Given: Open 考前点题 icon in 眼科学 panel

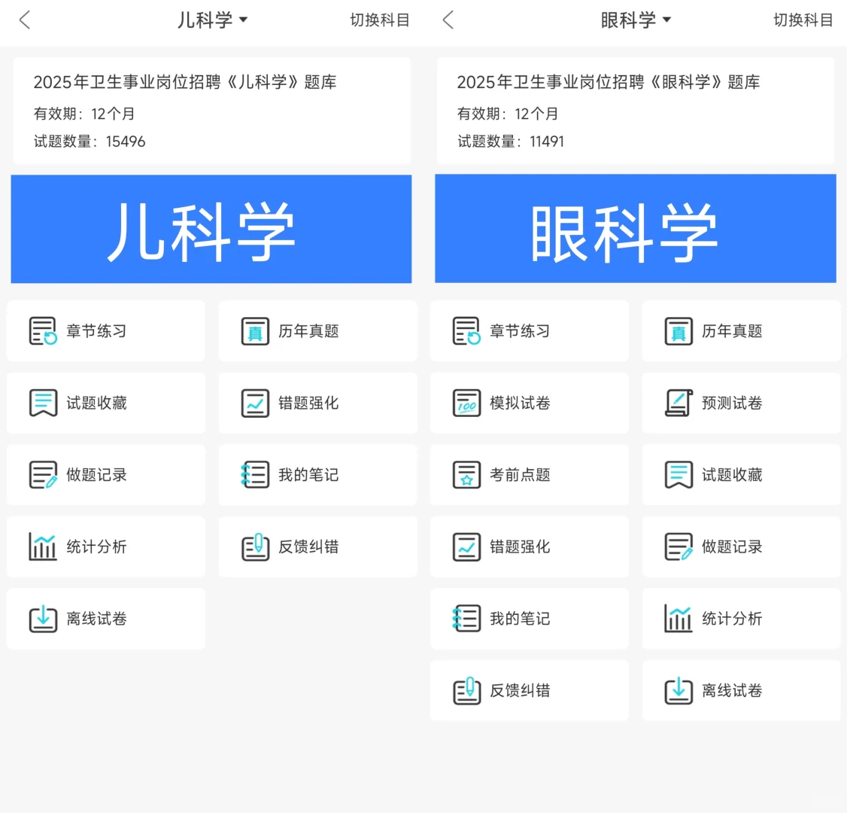Looking at the screenshot, I should click(466, 474).
